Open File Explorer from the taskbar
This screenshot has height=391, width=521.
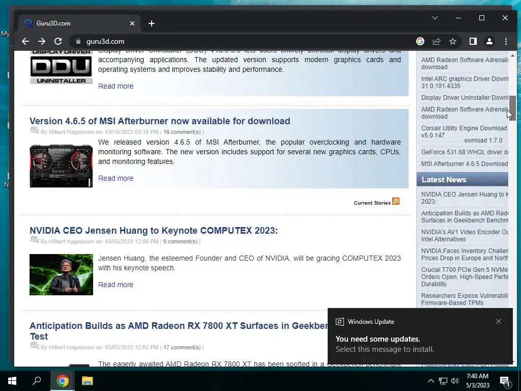tap(87, 381)
